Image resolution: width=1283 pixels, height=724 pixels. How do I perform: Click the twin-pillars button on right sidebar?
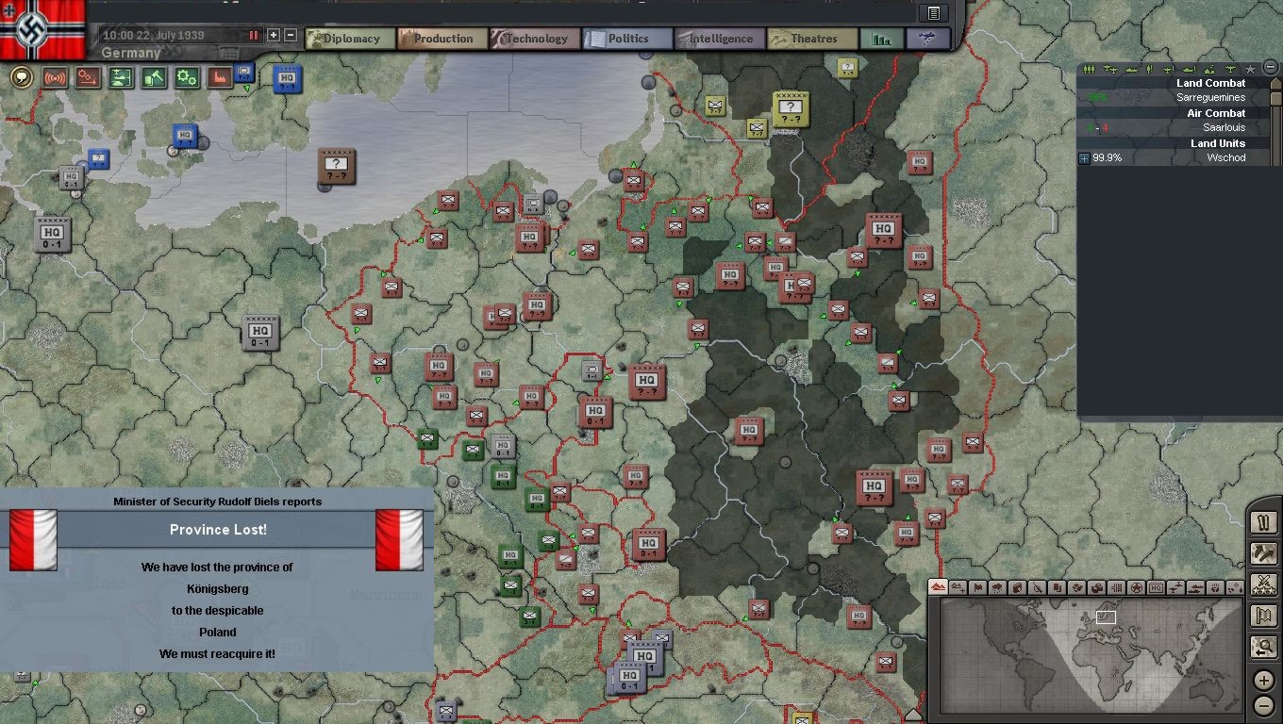(x=1264, y=522)
